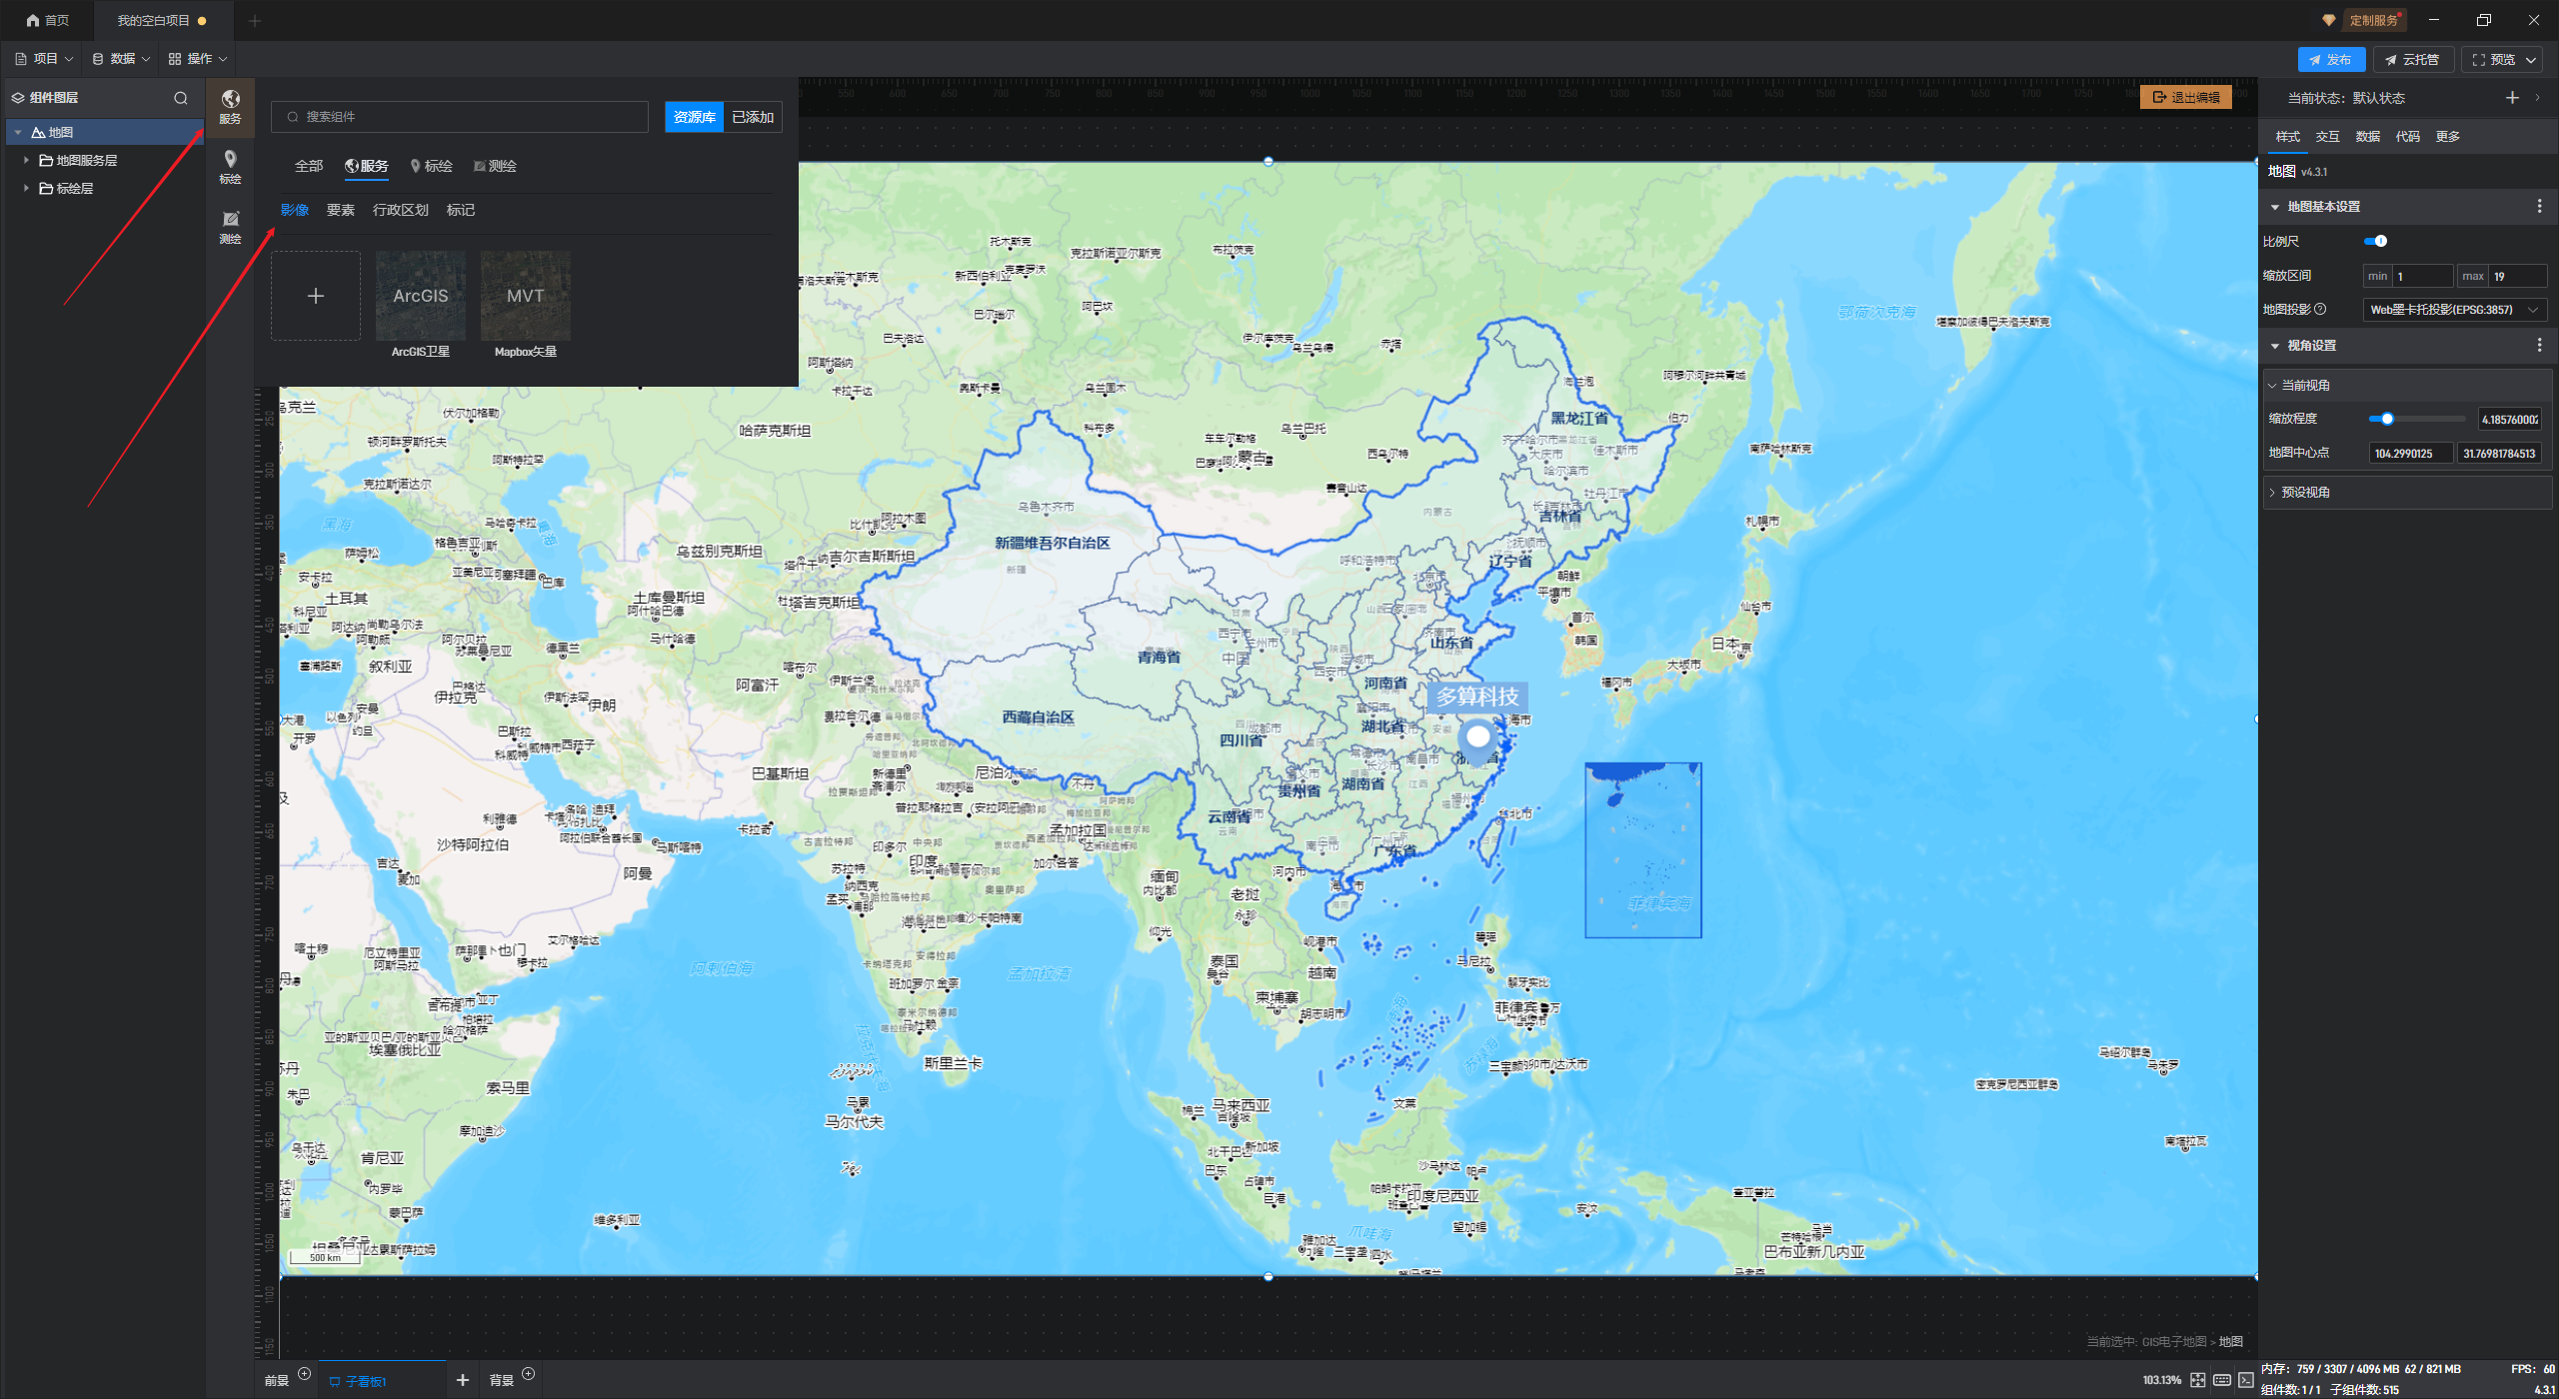This screenshot has height=1399, width=2559.
Task: Open three-dot menu of 地图基本设置
Action: tap(2539, 206)
